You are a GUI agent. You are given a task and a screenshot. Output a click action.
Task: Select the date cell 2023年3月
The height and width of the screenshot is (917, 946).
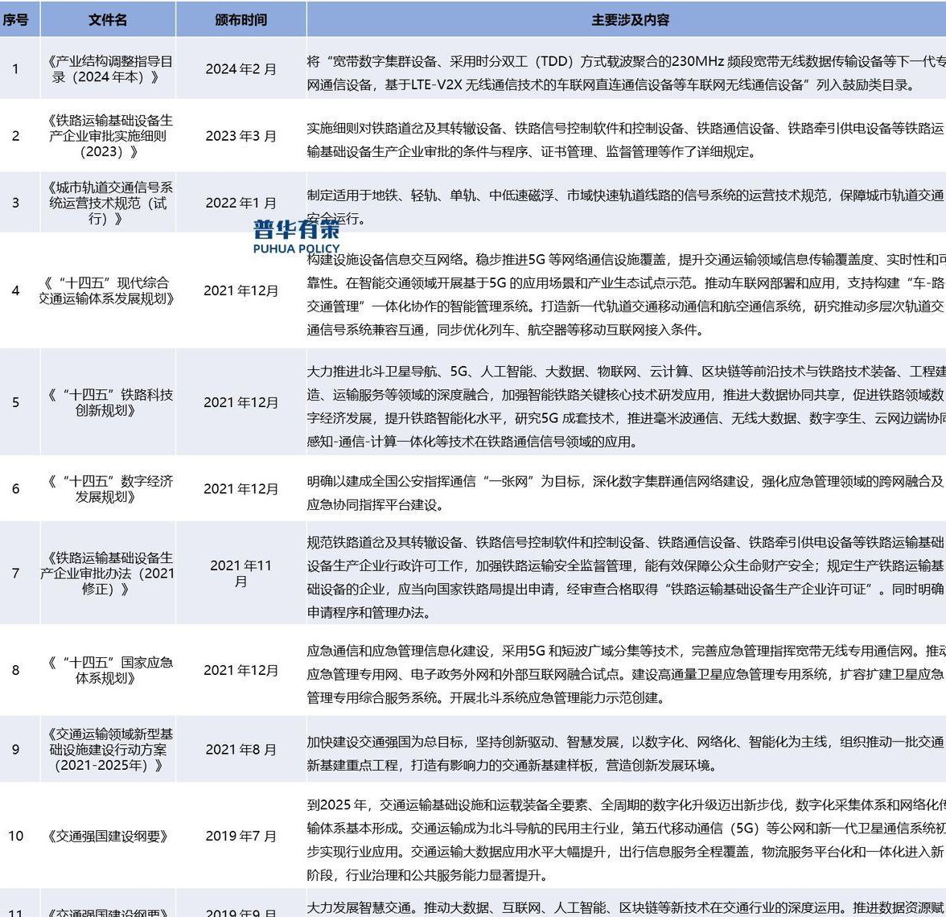[x=241, y=136]
